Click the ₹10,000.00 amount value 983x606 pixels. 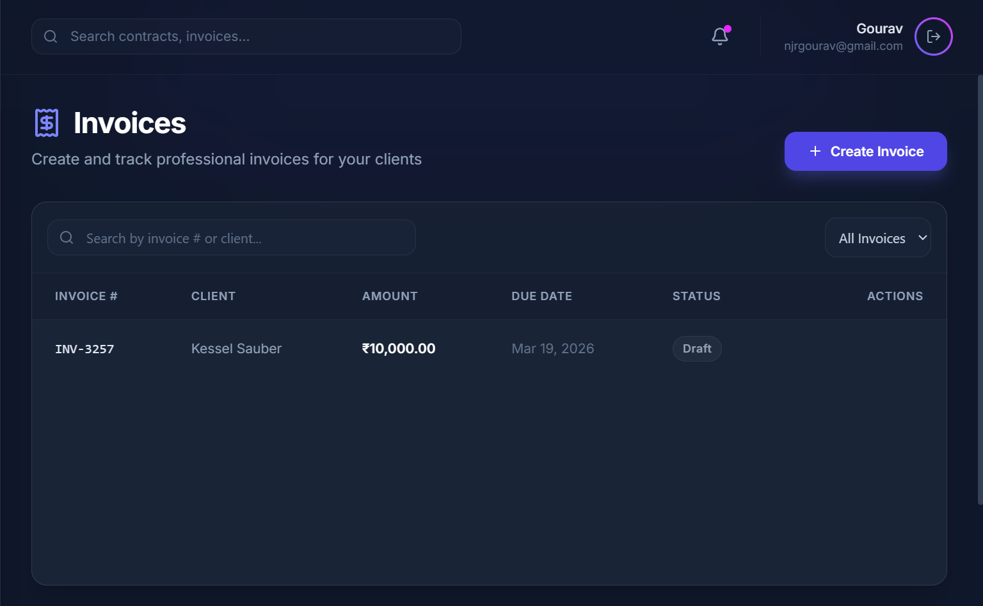(398, 348)
